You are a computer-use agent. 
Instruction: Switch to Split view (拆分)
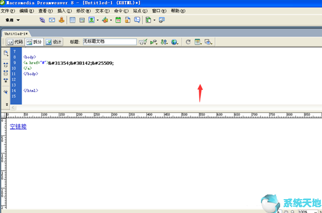tap(34, 42)
